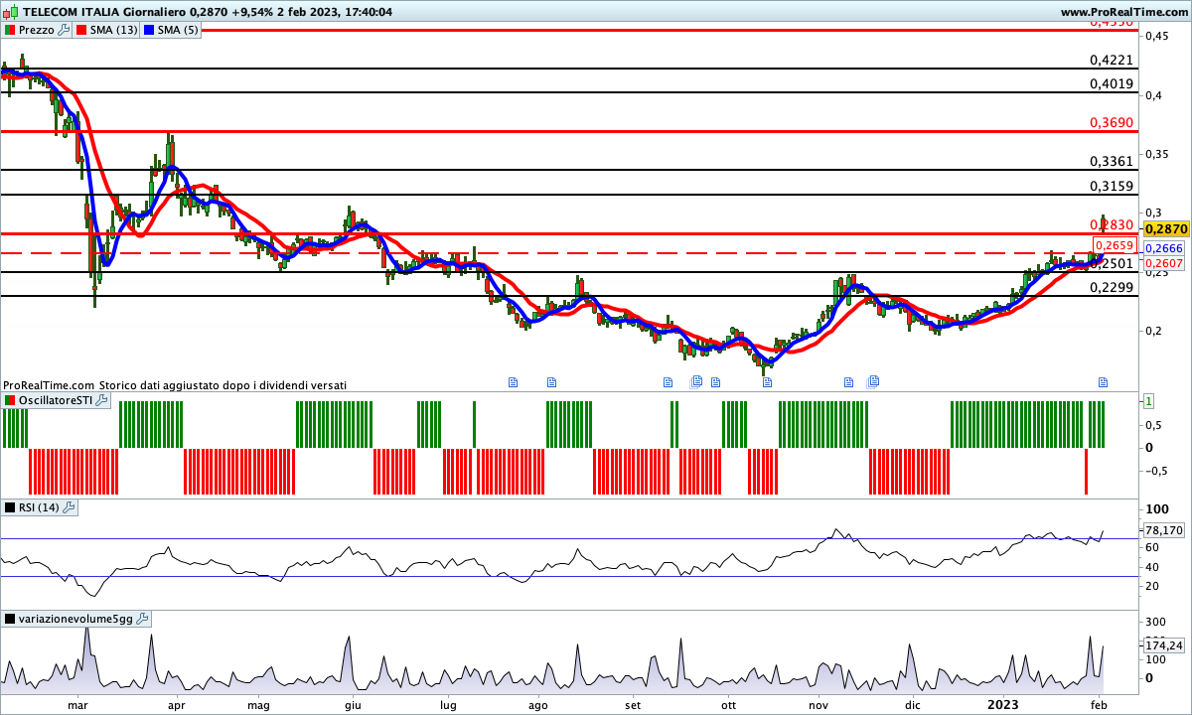
Task: Click the red 0,2830 level label
Action: [x=1112, y=224]
